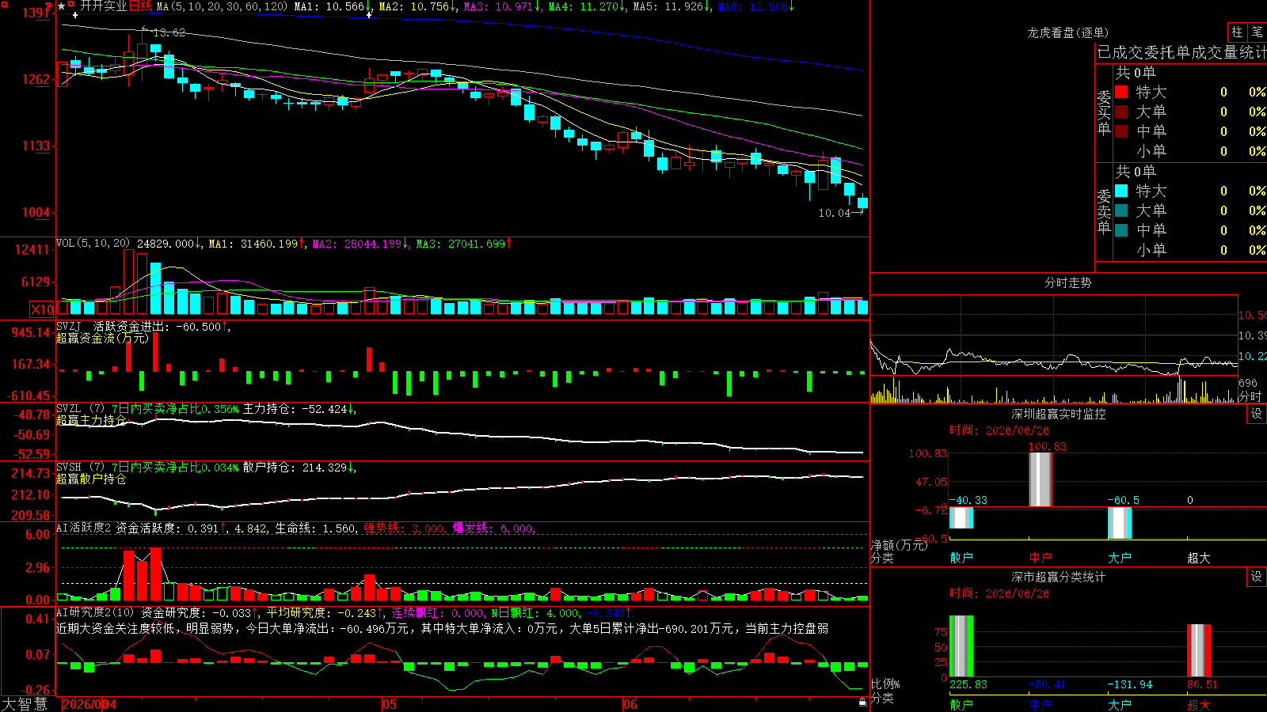
Task: Click the 分时走势 panel title
Action: (1067, 282)
